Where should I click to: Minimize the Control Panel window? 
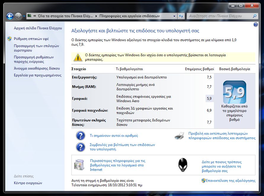click(x=233, y=6)
